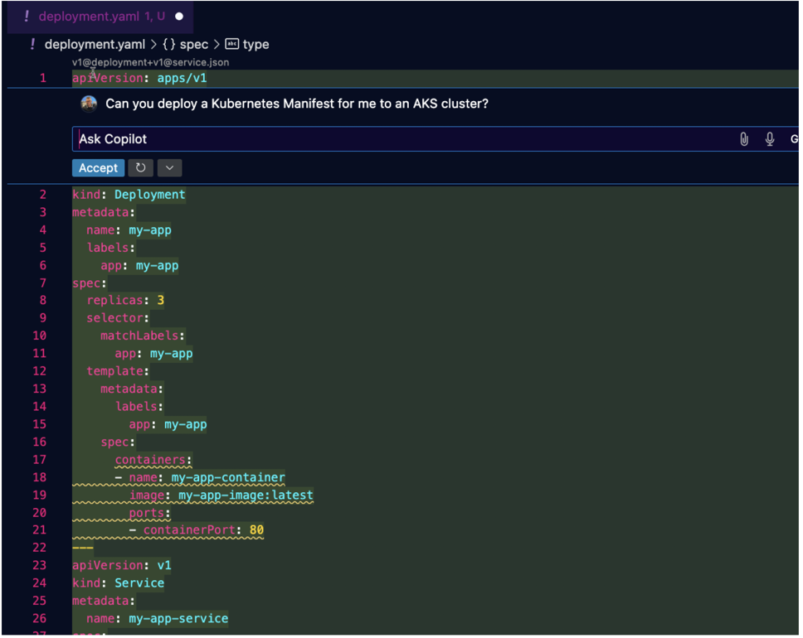Click the text 'replicas: 3'

point(125,300)
